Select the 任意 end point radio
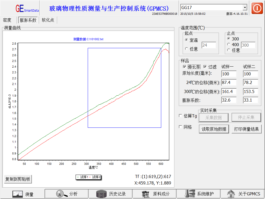 coord(229,50)
